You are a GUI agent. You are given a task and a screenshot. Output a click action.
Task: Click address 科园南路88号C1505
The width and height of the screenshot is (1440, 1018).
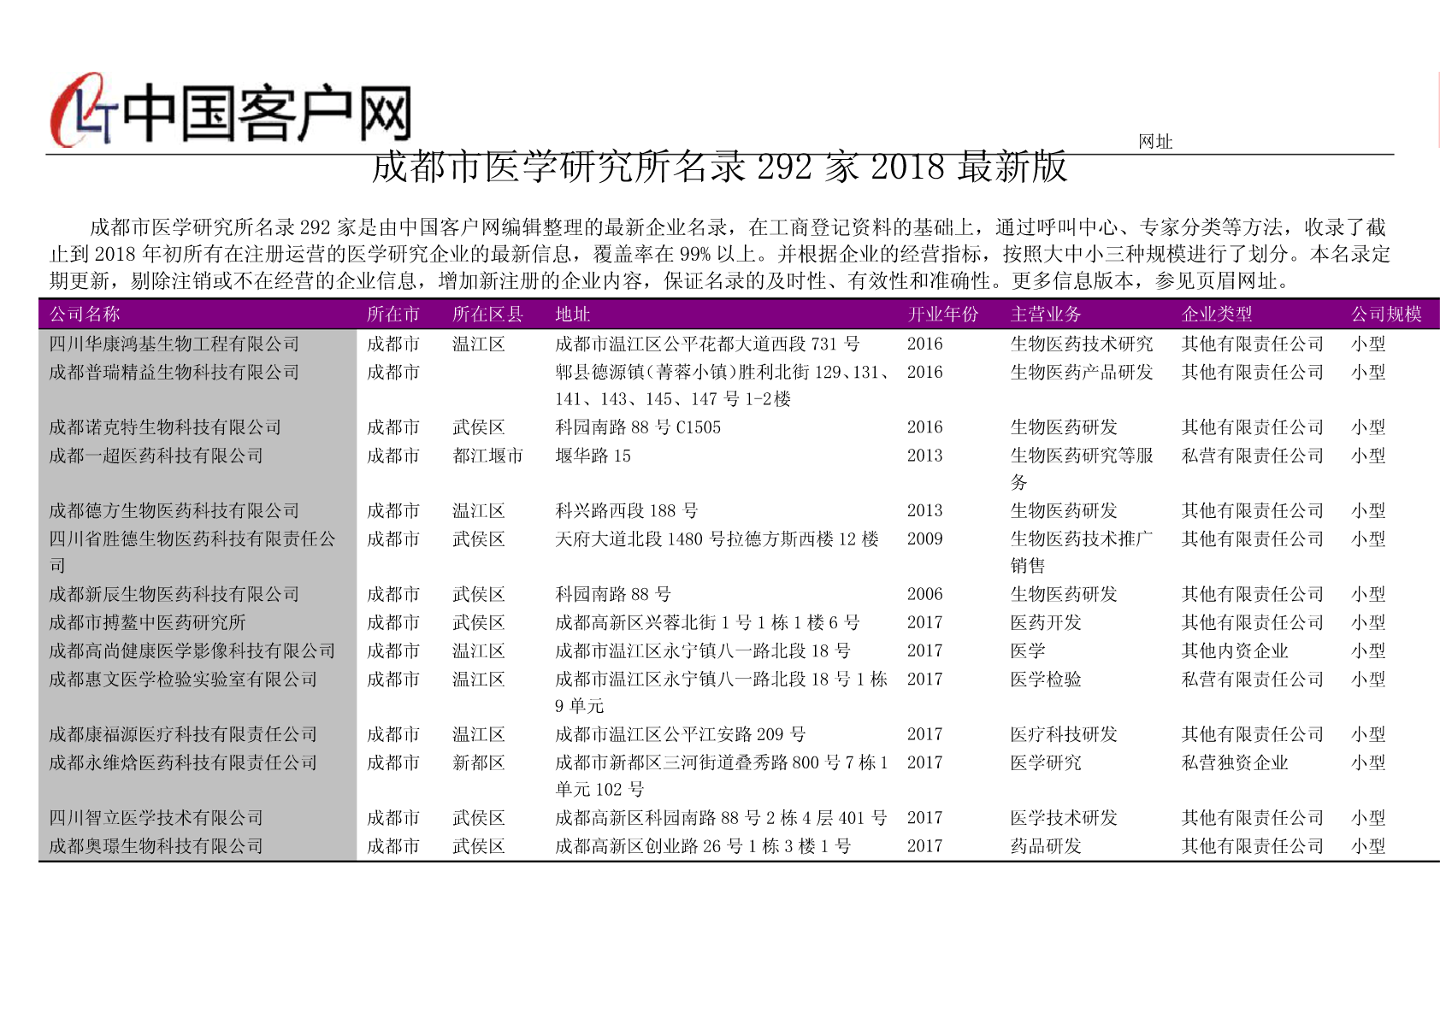638,427
